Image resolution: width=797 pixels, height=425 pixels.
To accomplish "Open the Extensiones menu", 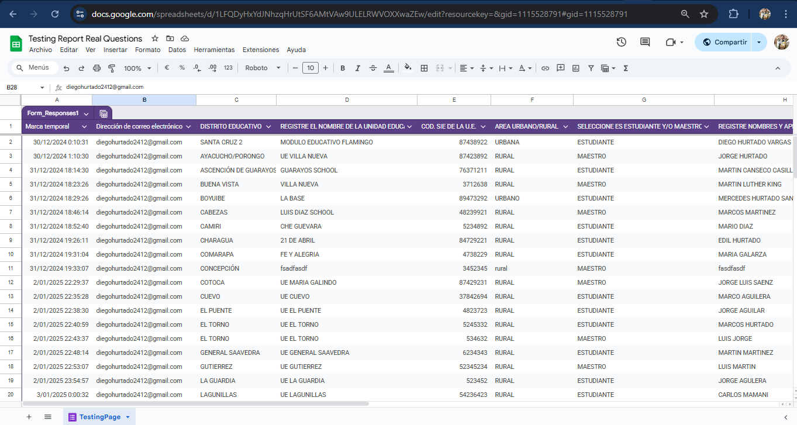I will click(261, 50).
